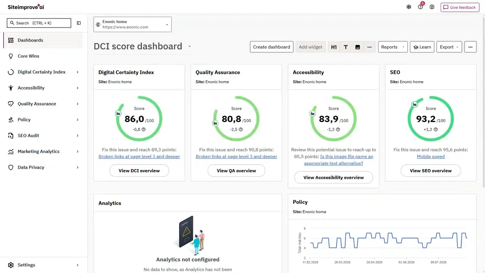Click info icon next to DCI -0,8 change
This screenshot has width=485, height=273.
click(x=144, y=129)
